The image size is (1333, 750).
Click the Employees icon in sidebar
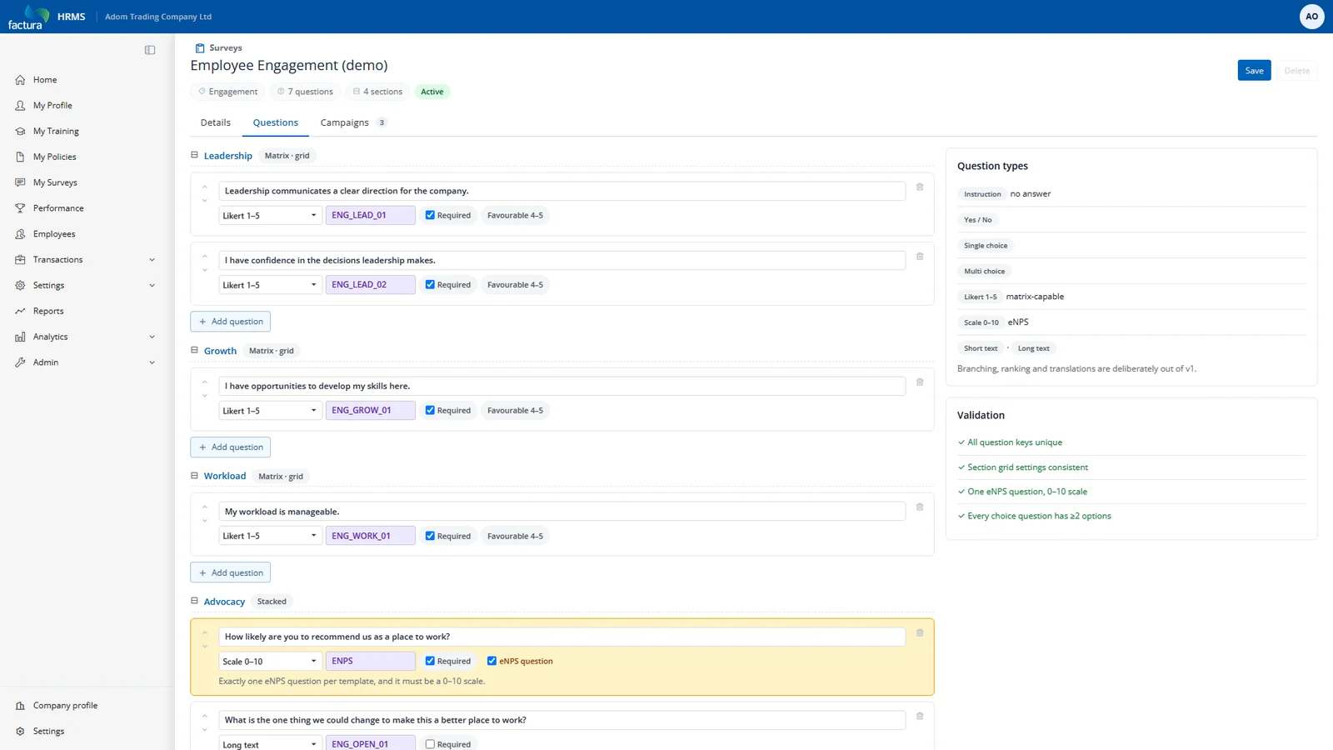(20, 234)
